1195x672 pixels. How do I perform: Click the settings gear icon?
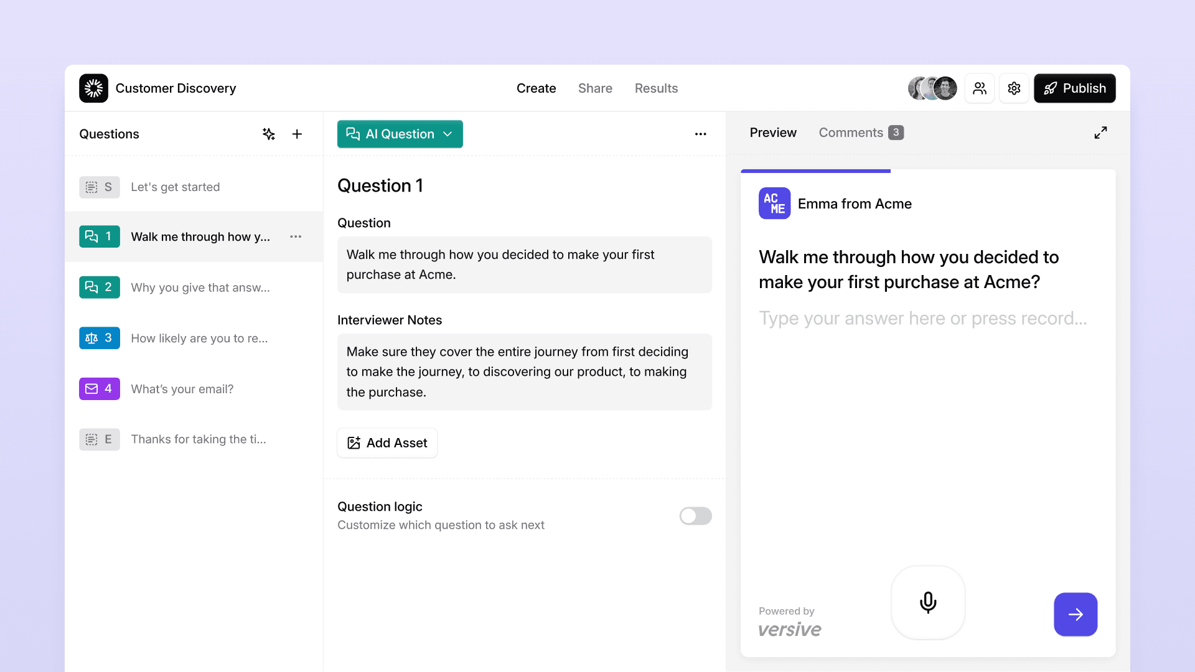(x=1014, y=88)
